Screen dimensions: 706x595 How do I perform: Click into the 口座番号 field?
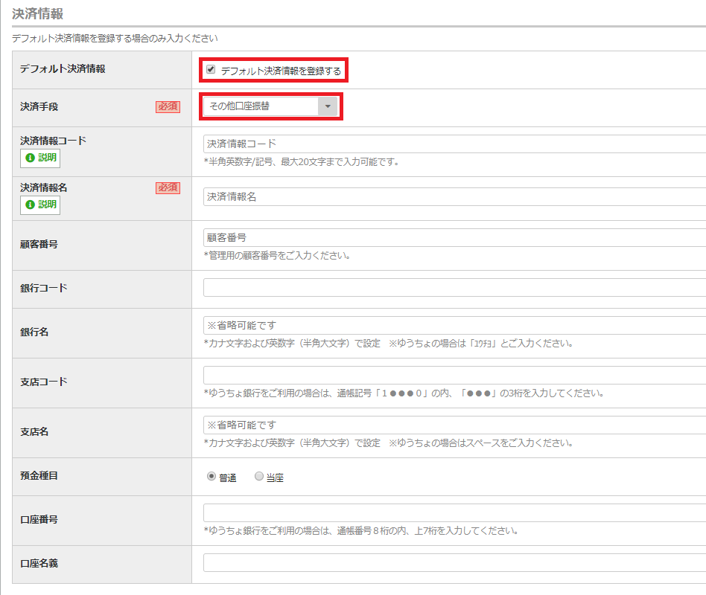click(x=454, y=513)
